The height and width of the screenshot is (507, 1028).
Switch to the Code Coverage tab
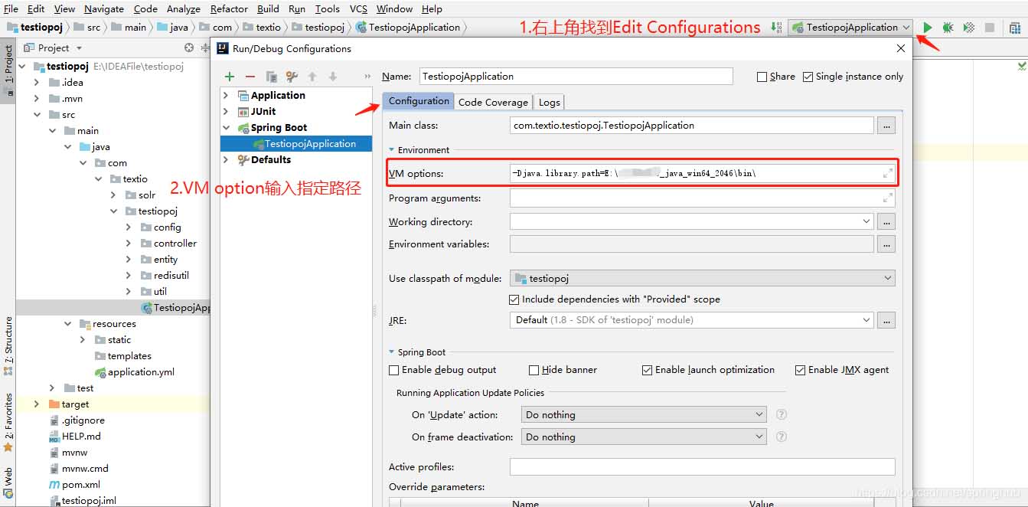coord(493,101)
